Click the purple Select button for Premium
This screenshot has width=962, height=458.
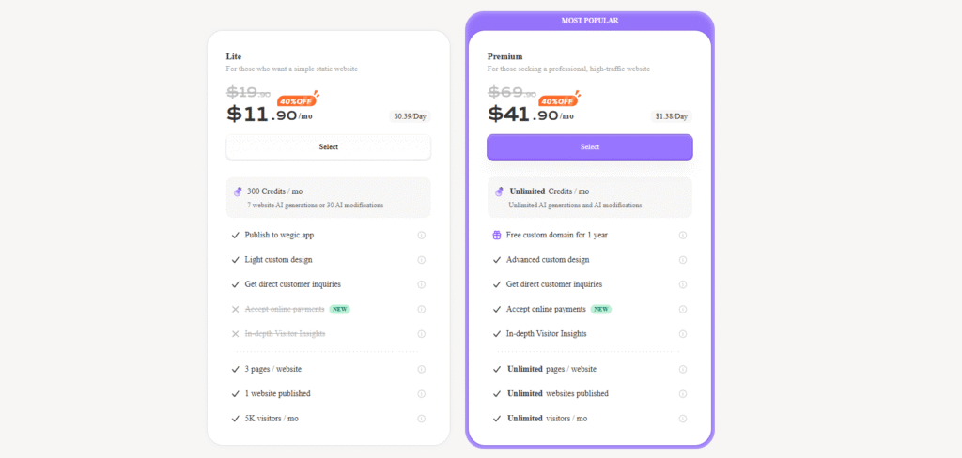[x=590, y=147]
